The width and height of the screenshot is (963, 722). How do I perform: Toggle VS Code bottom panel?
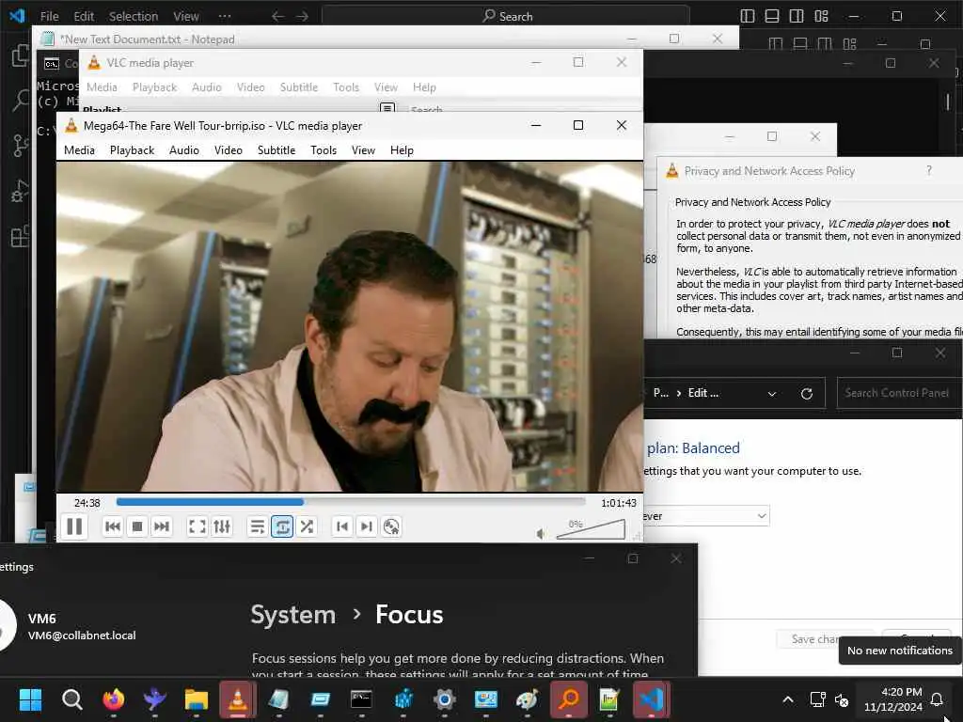772,16
